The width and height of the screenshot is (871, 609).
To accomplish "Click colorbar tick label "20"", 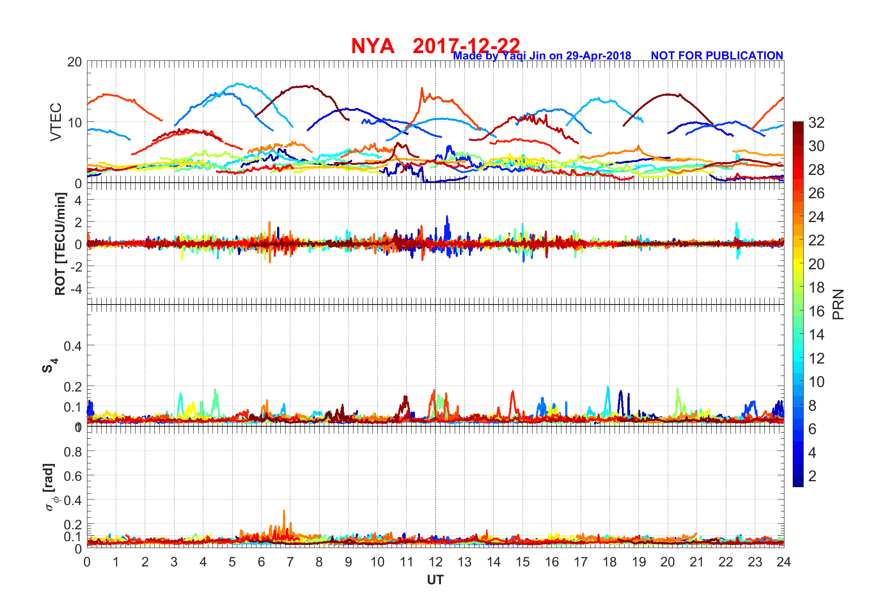I will pos(817,264).
